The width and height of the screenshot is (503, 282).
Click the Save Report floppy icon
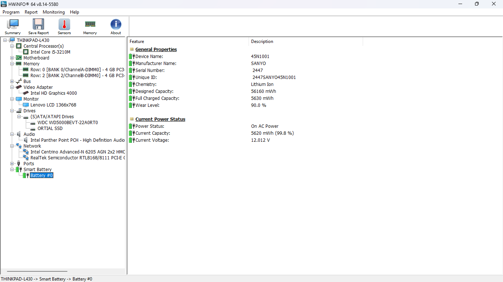[38, 24]
